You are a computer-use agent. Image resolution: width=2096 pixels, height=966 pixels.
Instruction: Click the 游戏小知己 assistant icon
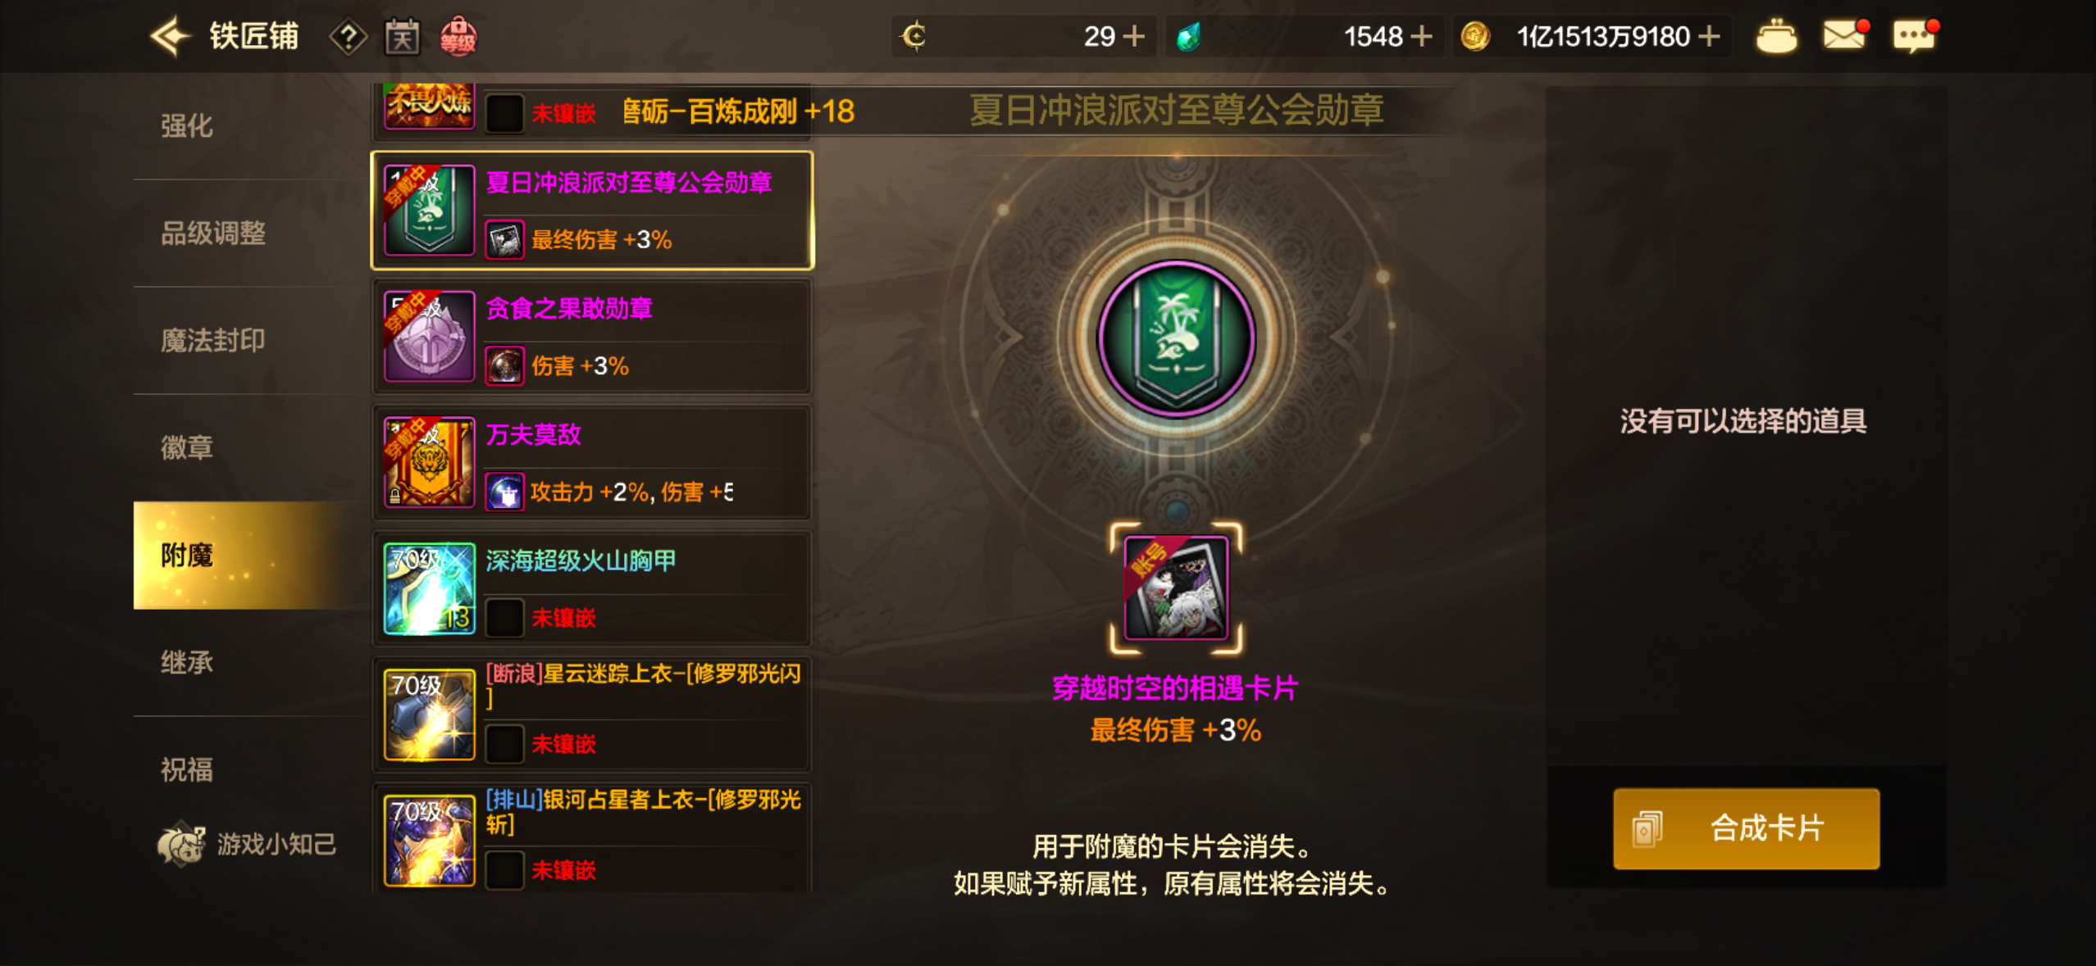(180, 844)
